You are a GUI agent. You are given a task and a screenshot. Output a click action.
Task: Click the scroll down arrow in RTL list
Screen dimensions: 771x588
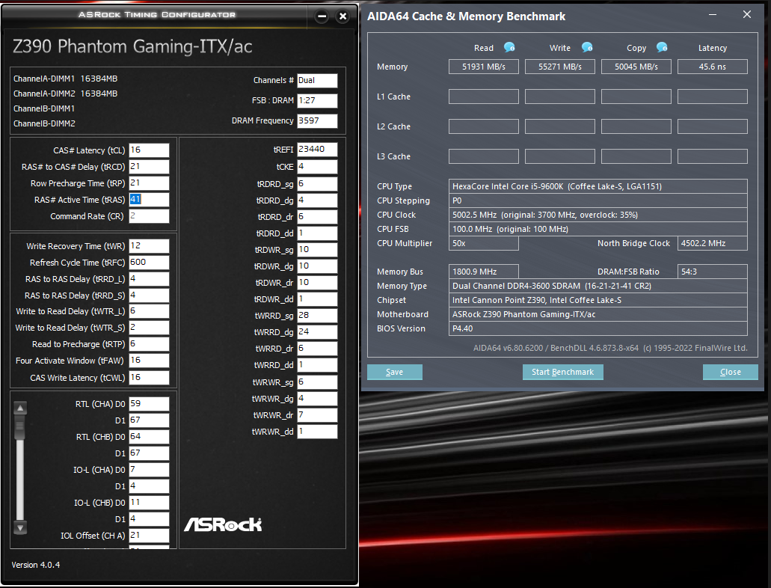20,528
